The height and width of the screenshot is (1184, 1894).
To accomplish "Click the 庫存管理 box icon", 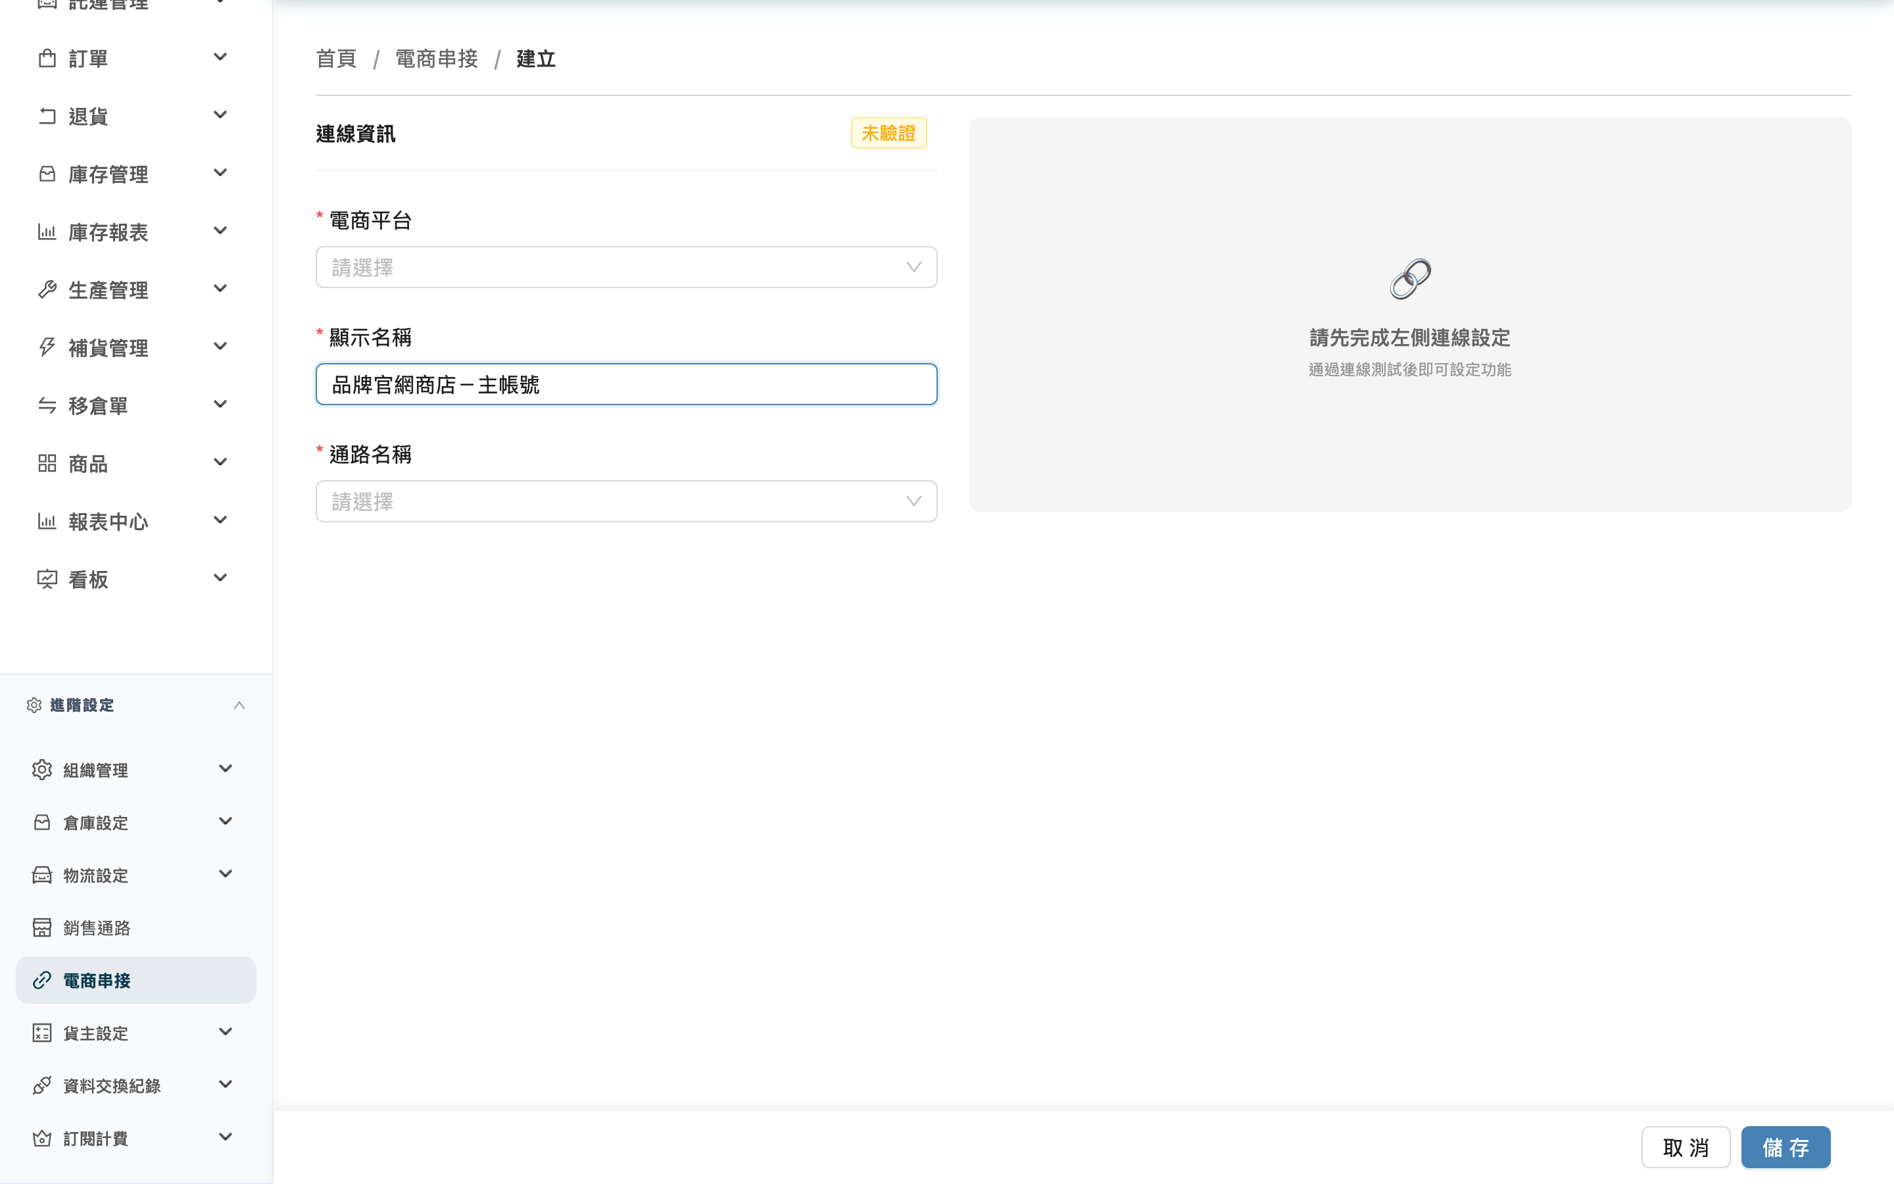I will (47, 174).
